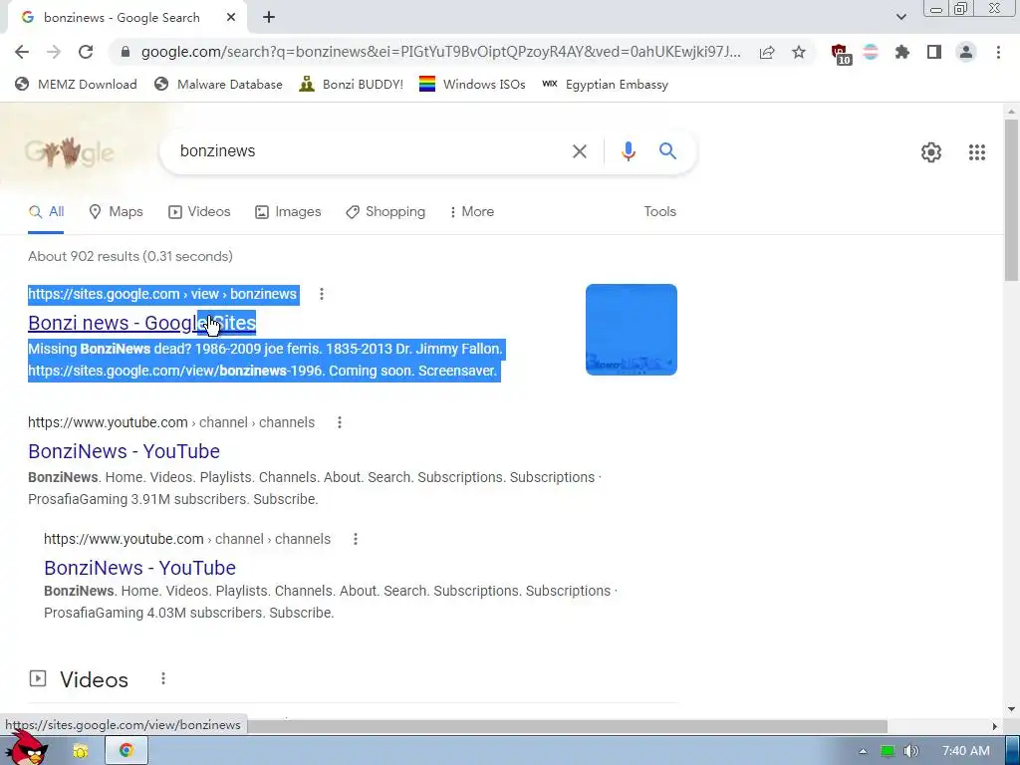
Task: Open Google quick settings gear
Action: coord(931,152)
